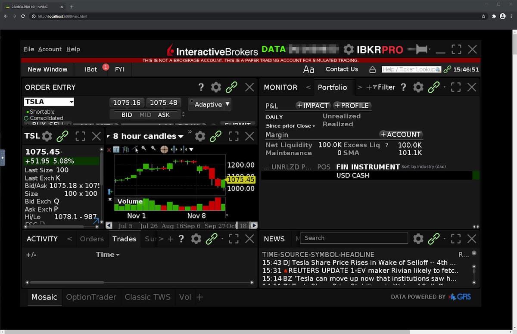Toggle the chart crosshair tool
This screenshot has height=334, width=517.
click(x=164, y=150)
